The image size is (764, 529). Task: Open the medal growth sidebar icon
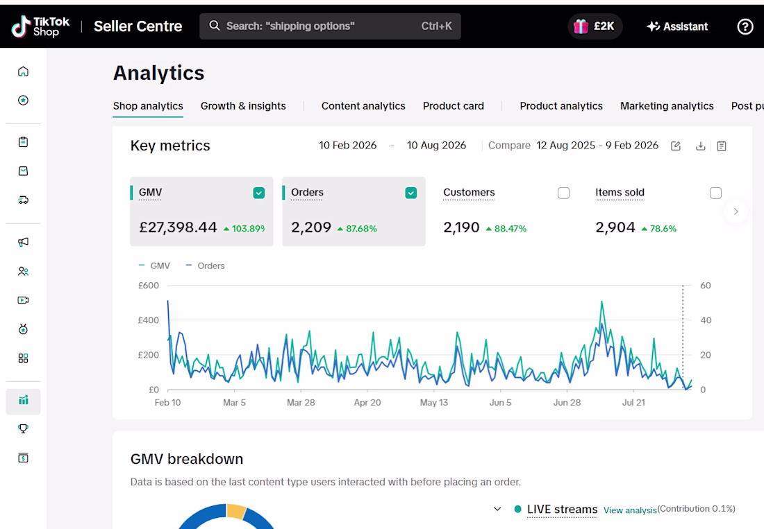(23, 329)
